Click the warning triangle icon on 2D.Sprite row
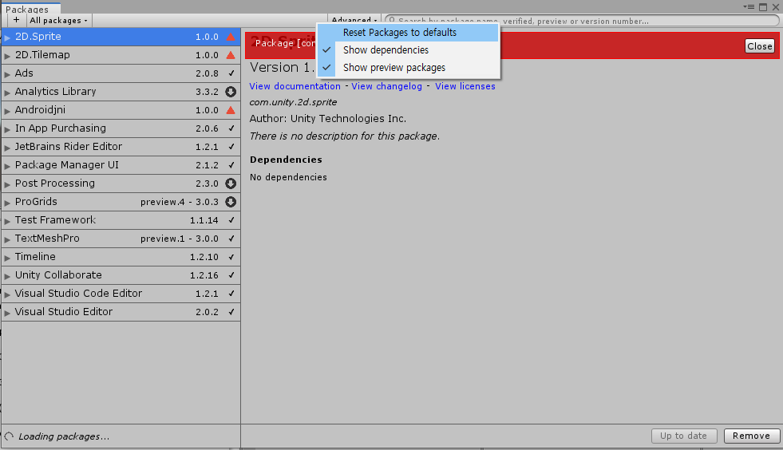 [x=231, y=37]
